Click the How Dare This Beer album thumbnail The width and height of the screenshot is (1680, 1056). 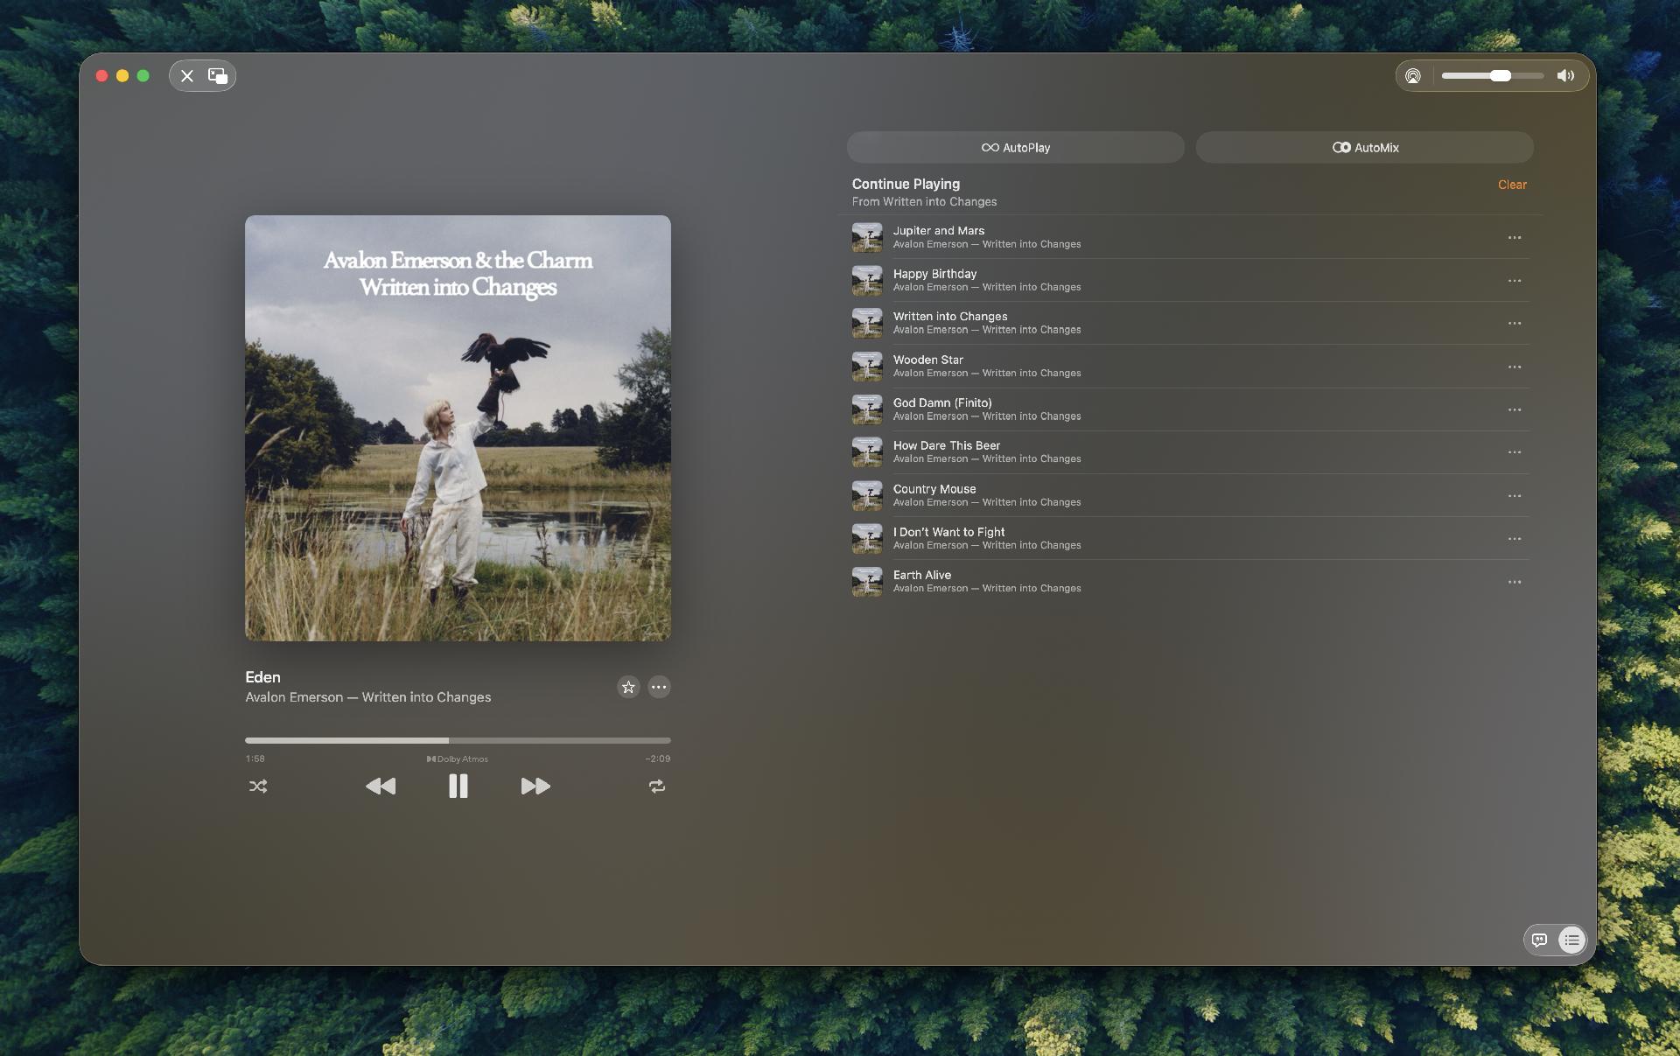pos(867,452)
